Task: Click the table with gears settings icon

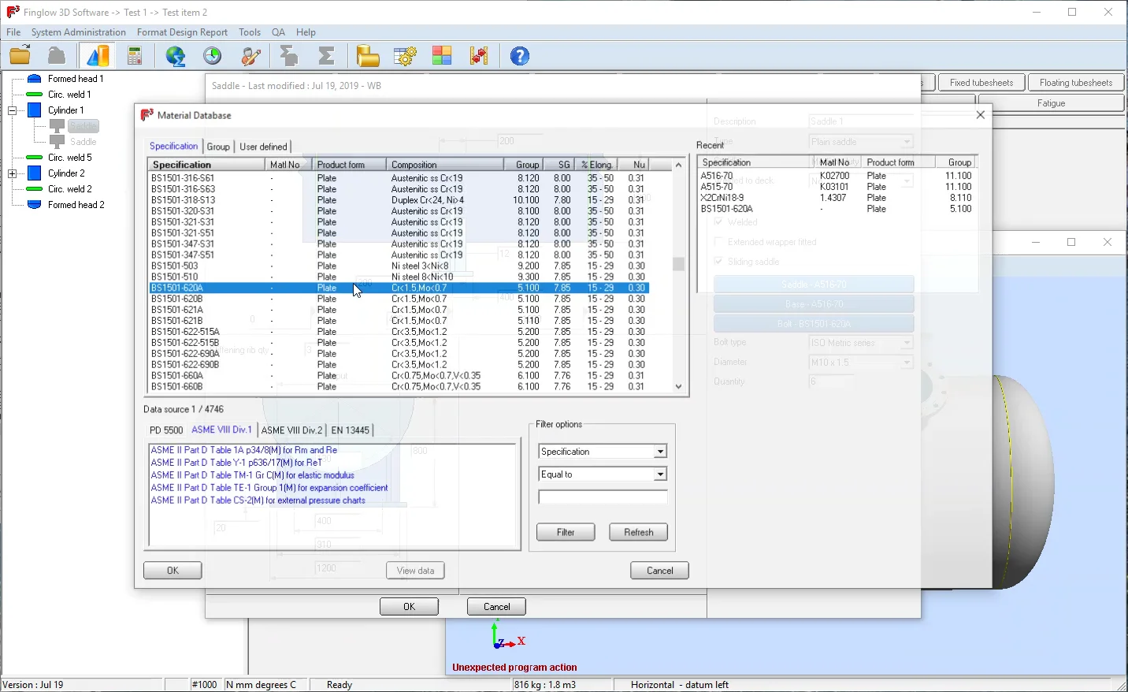Action: point(405,56)
